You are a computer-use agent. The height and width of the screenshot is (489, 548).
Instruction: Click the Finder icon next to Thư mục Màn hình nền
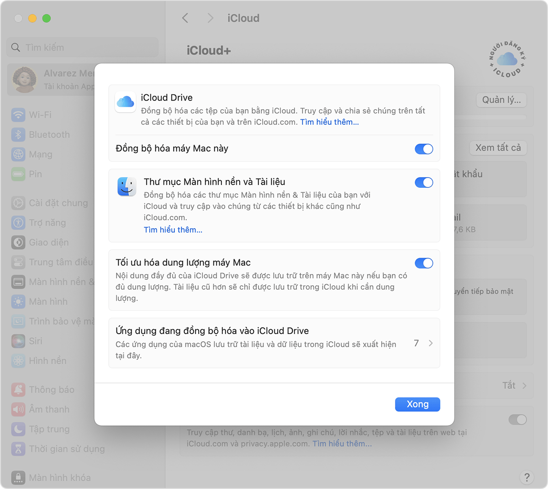(126, 186)
